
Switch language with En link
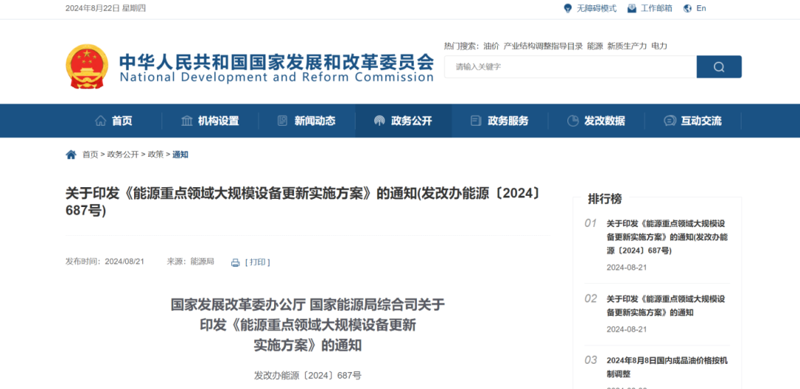[701, 8]
